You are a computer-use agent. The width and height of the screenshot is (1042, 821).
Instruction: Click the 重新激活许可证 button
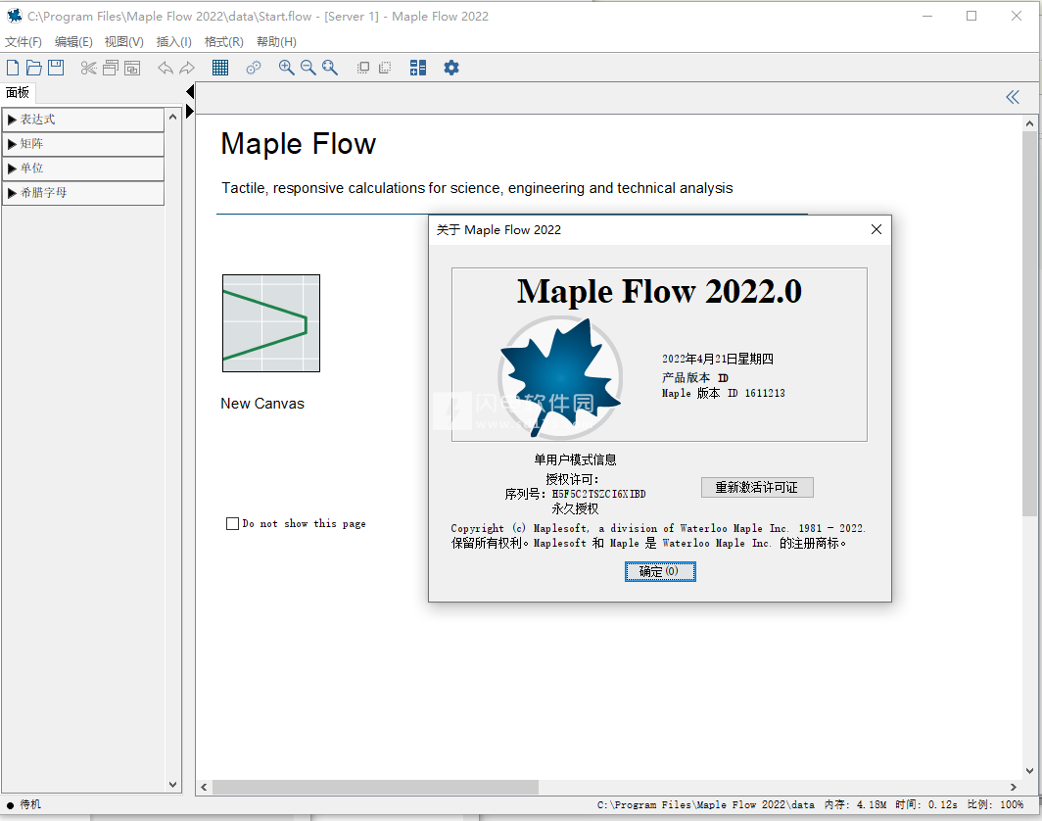pos(757,487)
